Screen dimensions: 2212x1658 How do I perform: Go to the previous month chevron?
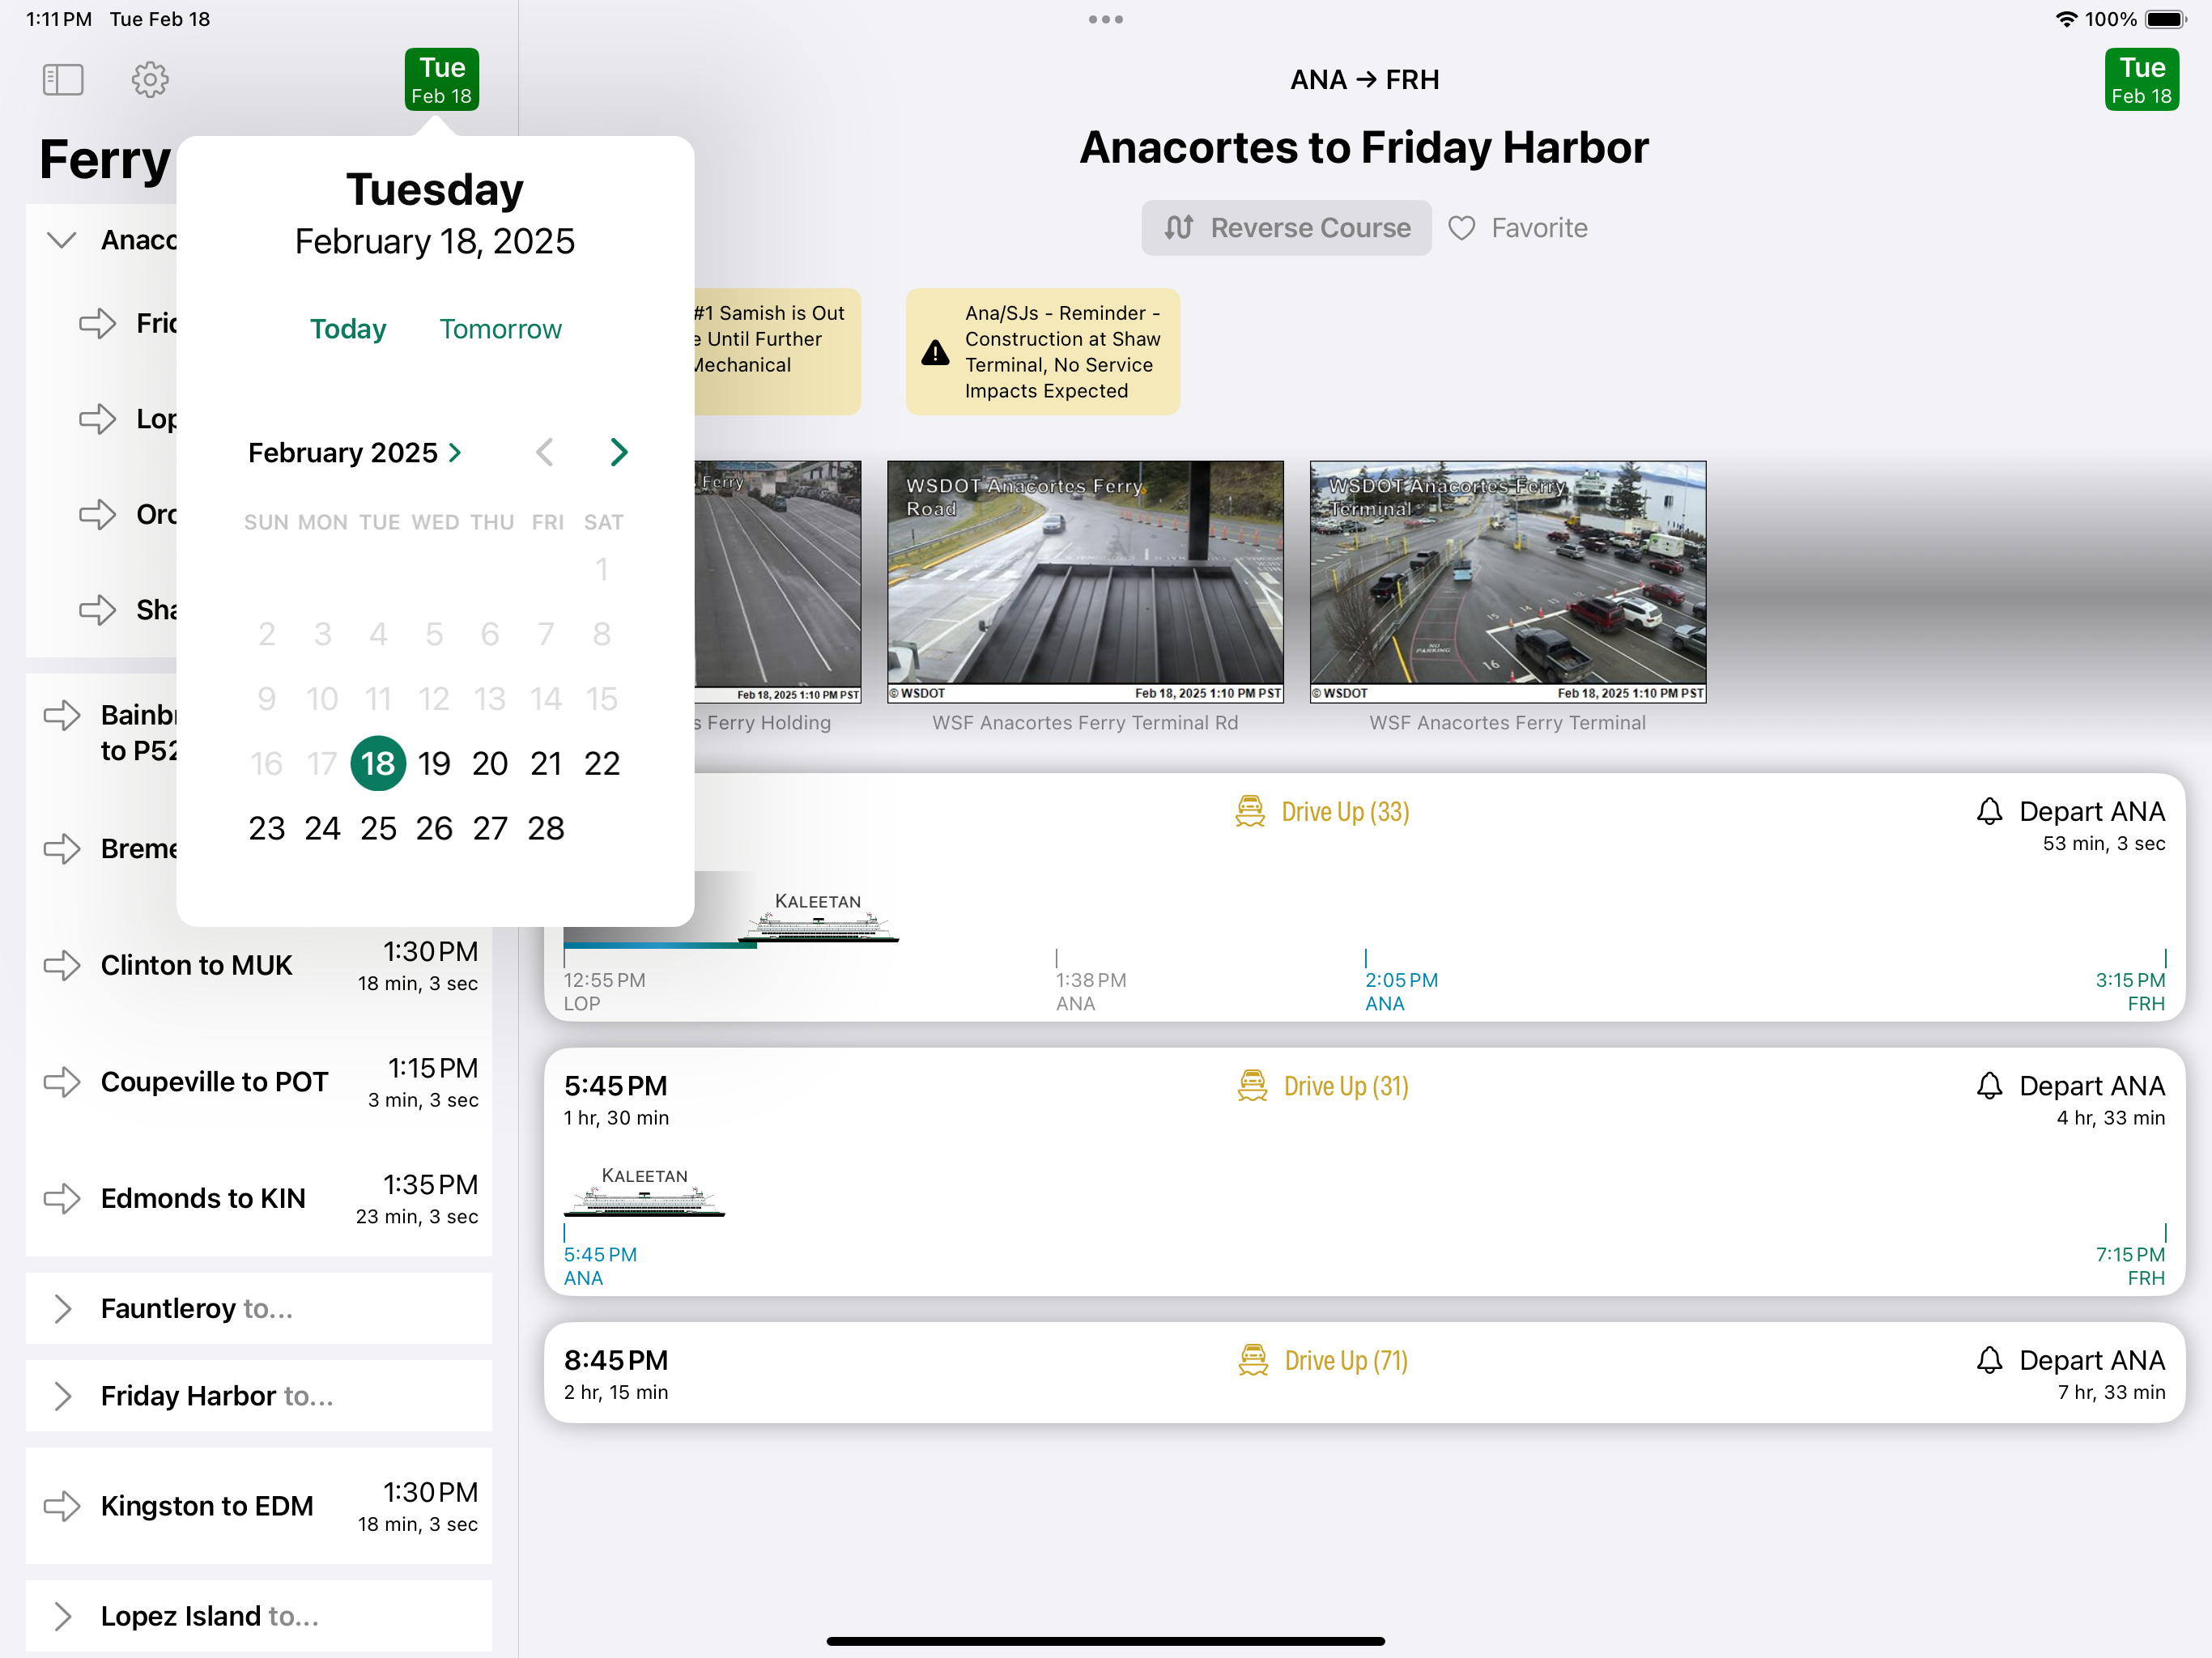pyautogui.click(x=544, y=453)
